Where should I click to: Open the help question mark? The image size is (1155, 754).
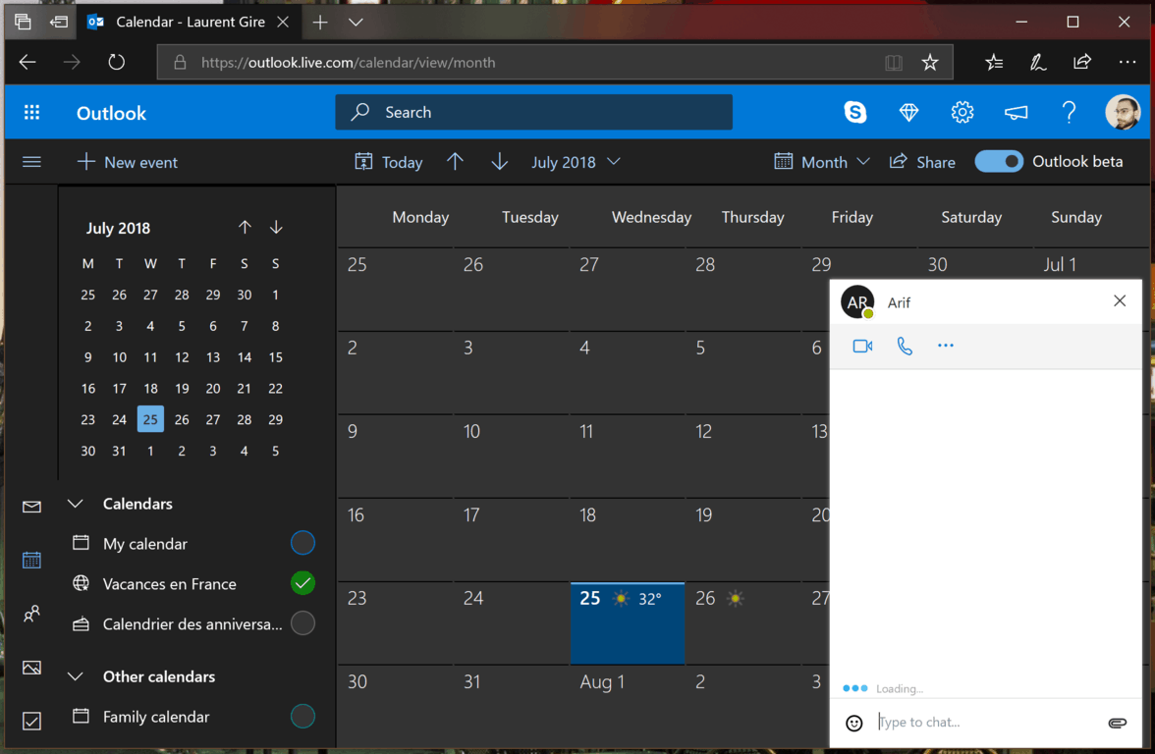1069,112
